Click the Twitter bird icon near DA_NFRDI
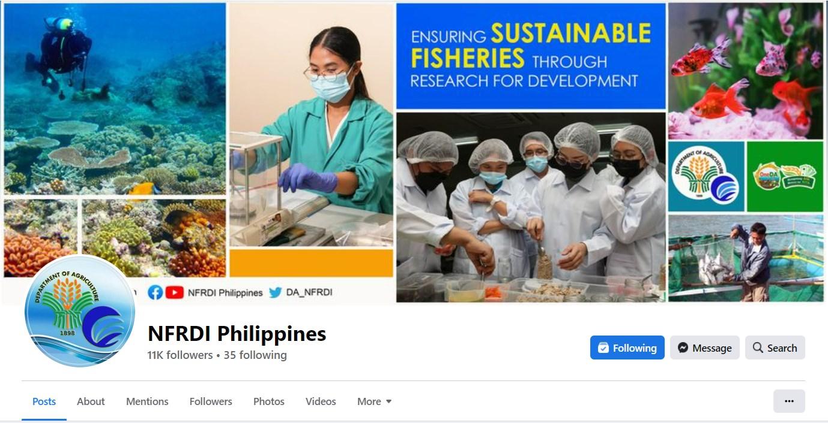 pyautogui.click(x=275, y=292)
